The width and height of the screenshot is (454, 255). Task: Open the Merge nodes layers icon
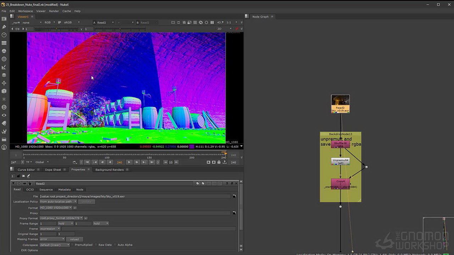pyautogui.click(x=4, y=75)
